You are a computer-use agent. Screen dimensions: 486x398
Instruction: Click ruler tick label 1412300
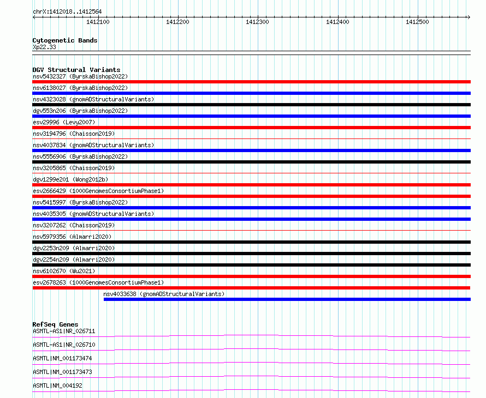pyautogui.click(x=257, y=22)
